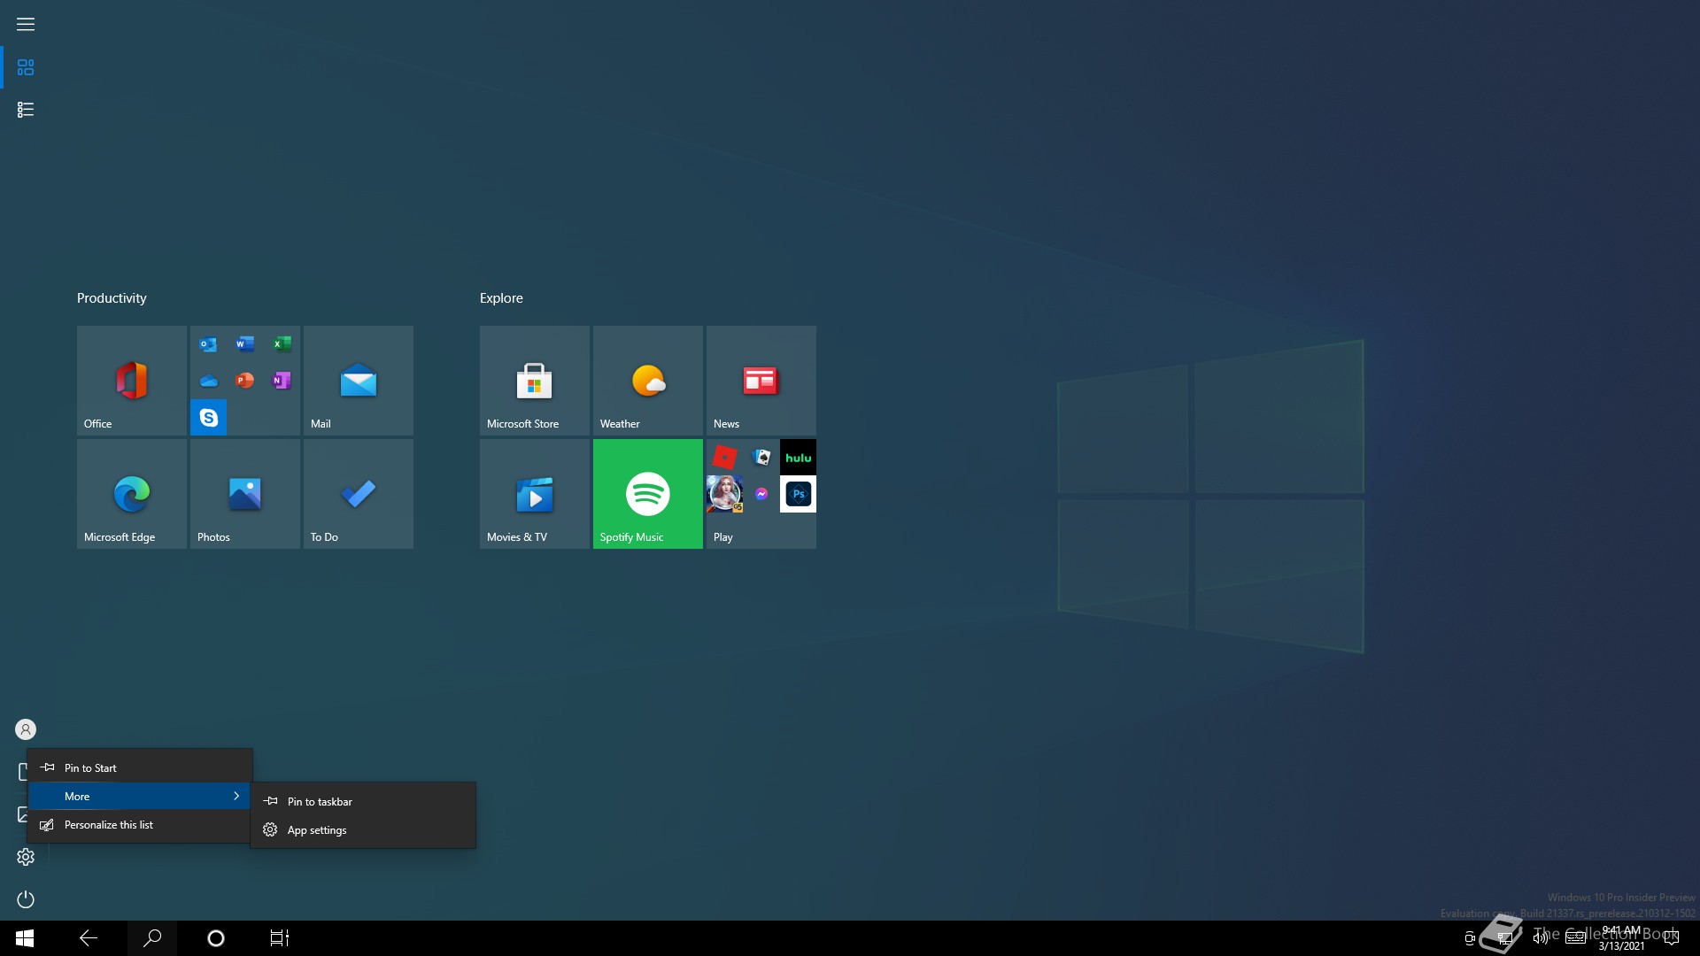This screenshot has width=1700, height=956.
Task: Launch Microsoft Edge tile
Action: point(131,493)
